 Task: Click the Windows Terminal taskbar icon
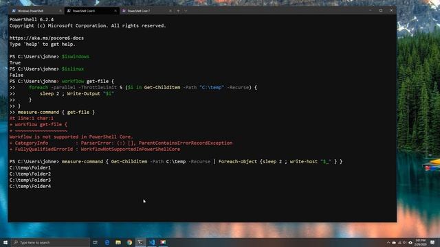point(140,242)
